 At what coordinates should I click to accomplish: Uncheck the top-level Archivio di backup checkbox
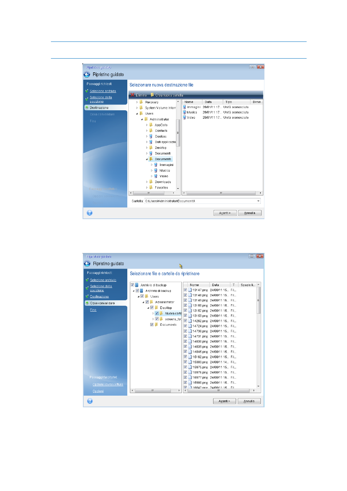132,285
